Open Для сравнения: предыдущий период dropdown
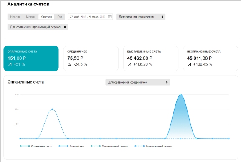This screenshot has height=162, width=241. point(38,27)
